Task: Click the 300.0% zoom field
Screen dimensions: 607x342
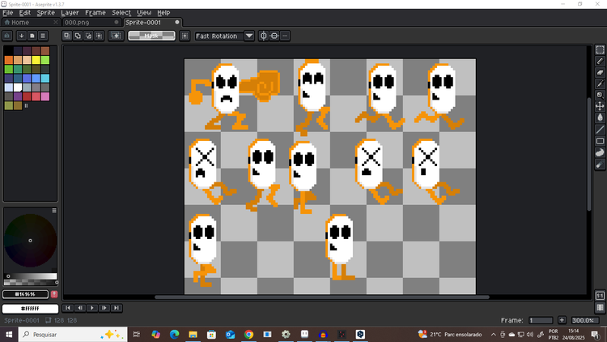Action: click(585, 320)
